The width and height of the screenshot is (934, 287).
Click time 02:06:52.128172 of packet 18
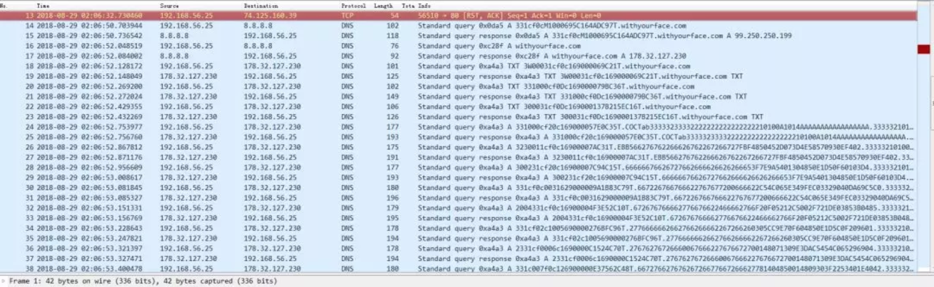click(x=89, y=66)
